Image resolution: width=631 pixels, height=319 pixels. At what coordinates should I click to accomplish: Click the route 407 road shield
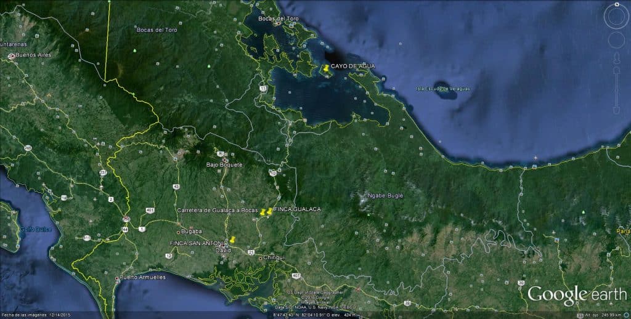point(296,275)
